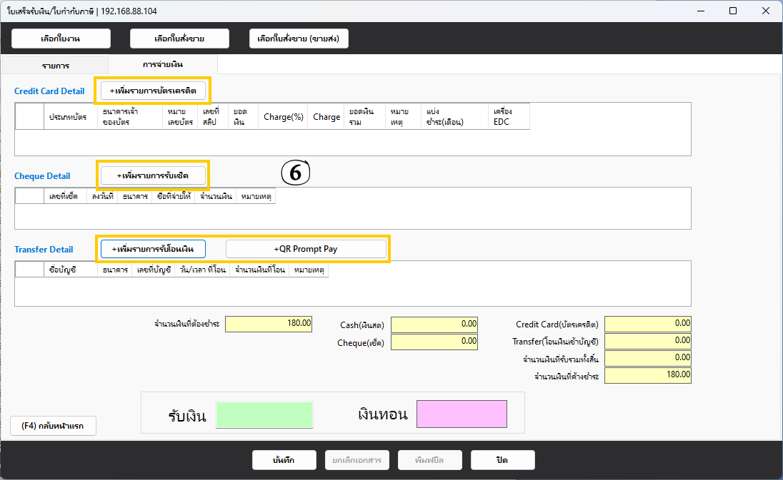Viewport: 783px width, 480px height.
Task: Click the green รับเงิน received box
Action: (264, 414)
